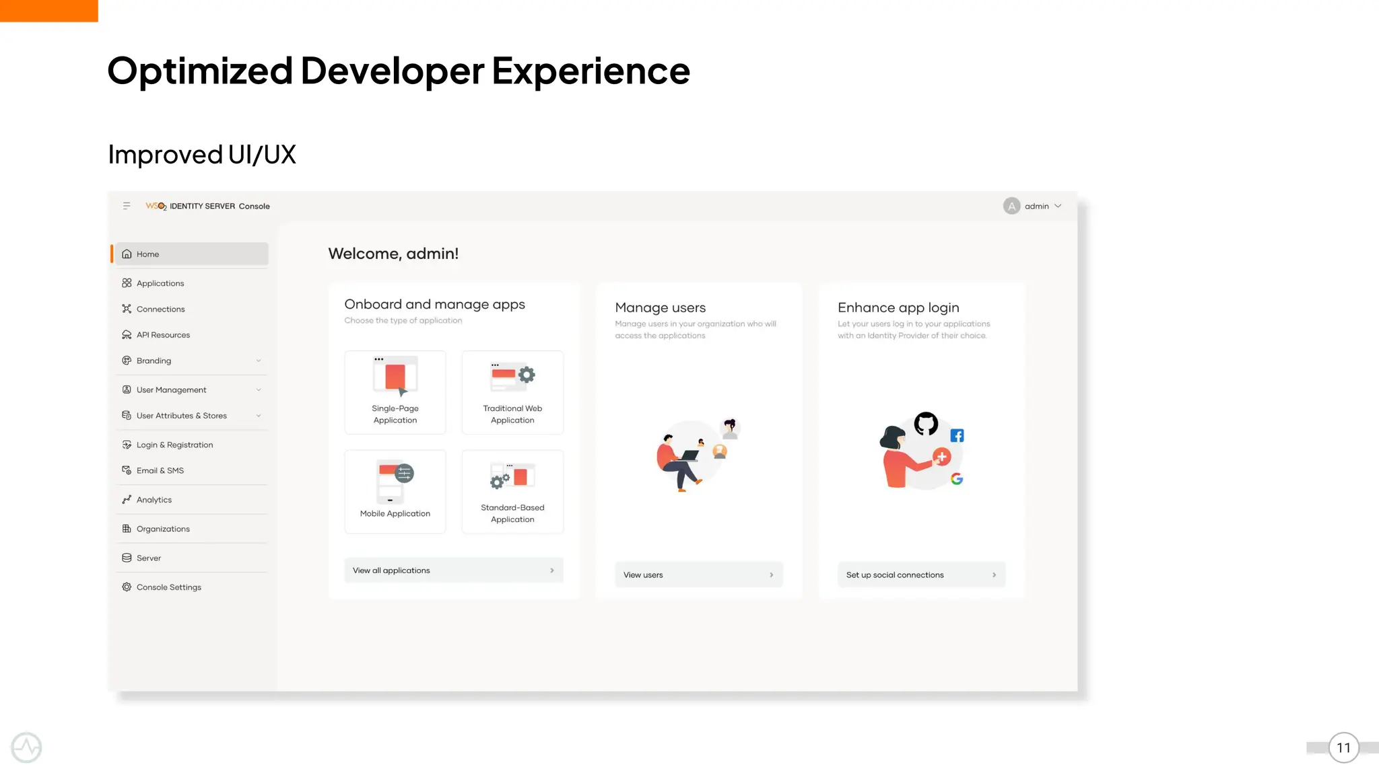The image size is (1379, 775).
Task: Click Set up social connections button
Action: click(922, 575)
